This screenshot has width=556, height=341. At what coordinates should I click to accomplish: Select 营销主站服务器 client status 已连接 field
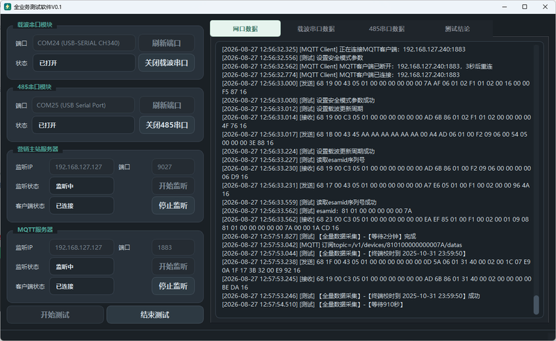click(81, 206)
